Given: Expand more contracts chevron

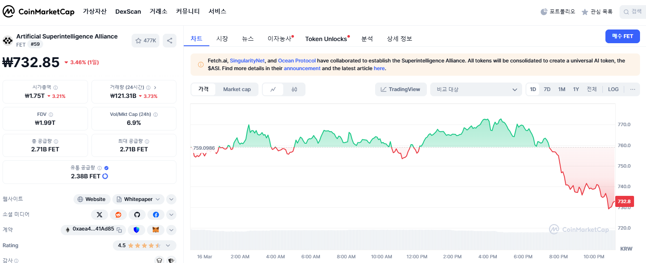Looking at the screenshot, I should click(171, 230).
